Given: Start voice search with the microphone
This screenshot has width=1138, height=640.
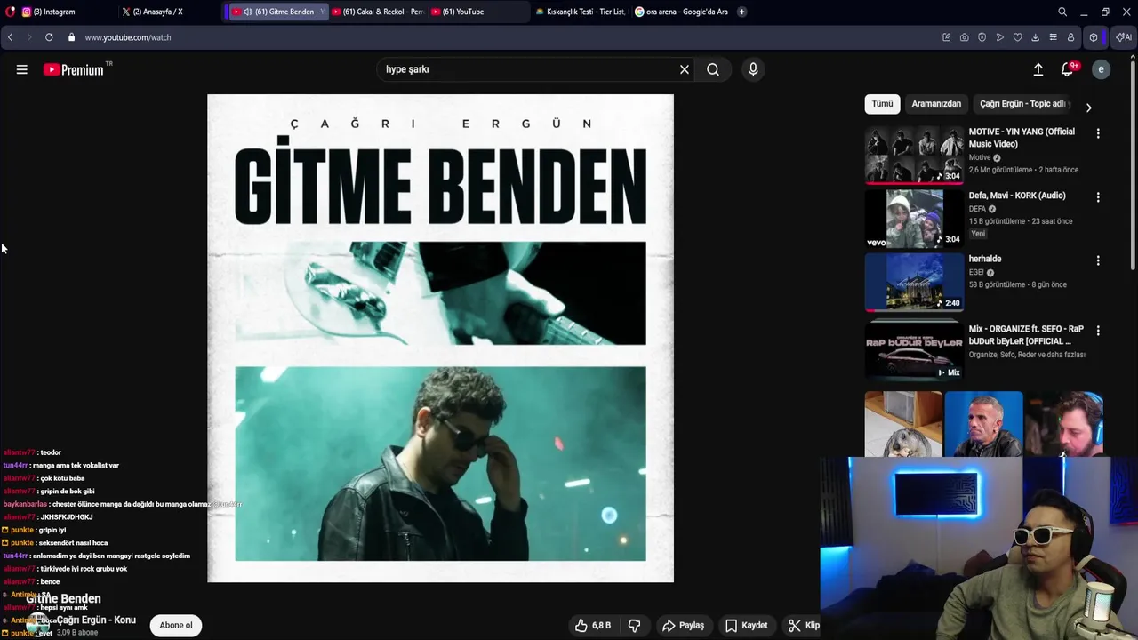Looking at the screenshot, I should point(753,69).
